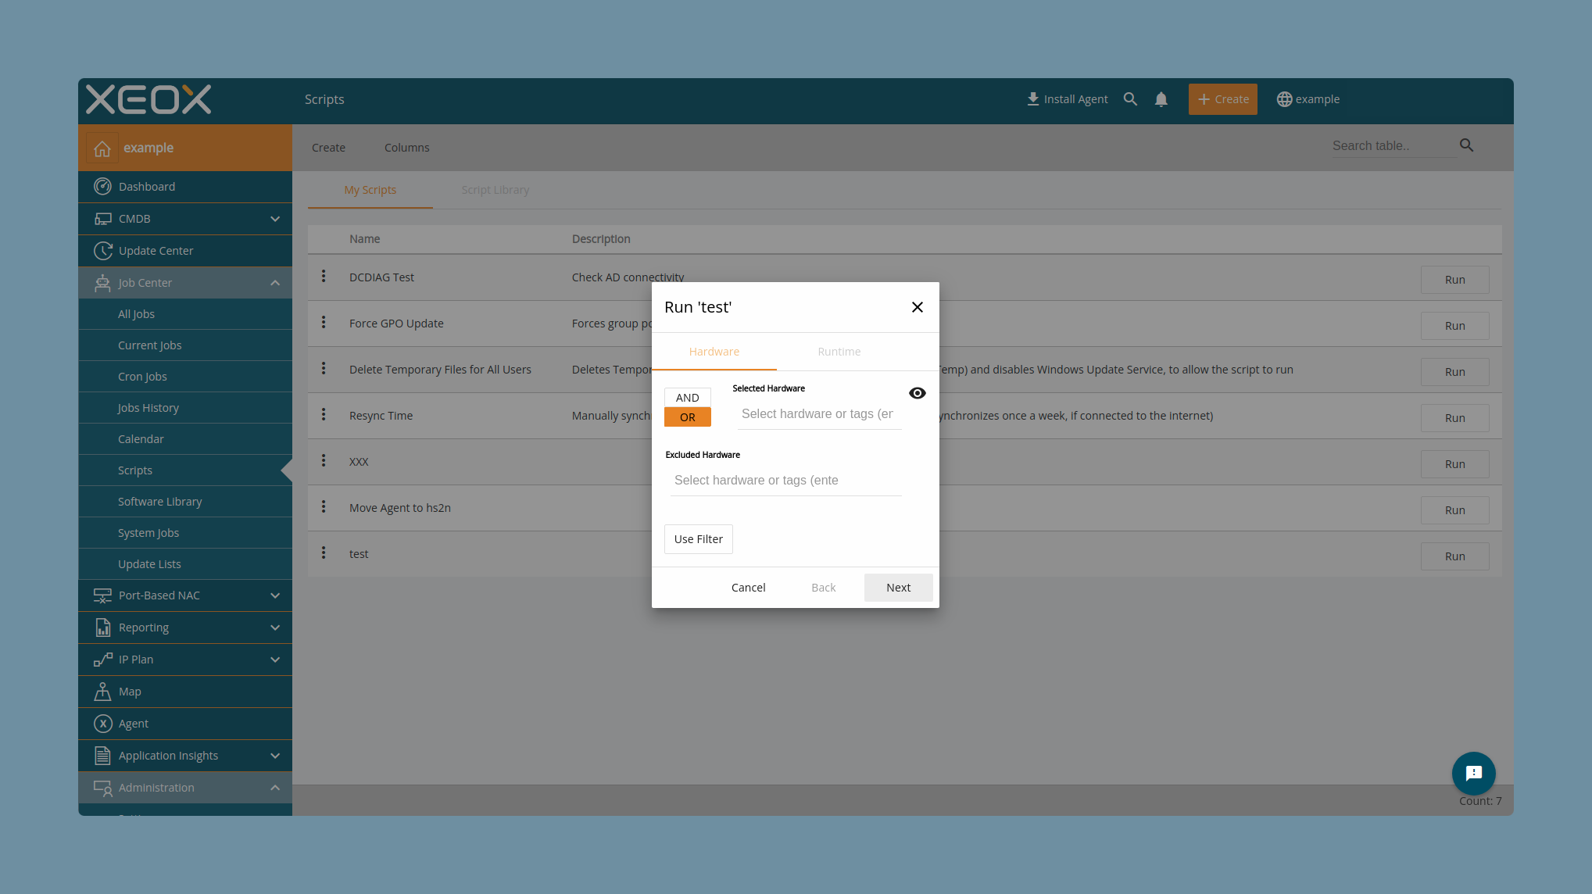The width and height of the screenshot is (1592, 894).
Task: Collapse the Job Center section
Action: 275,283
